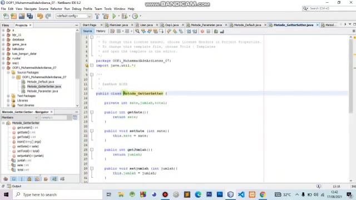Toggle Show Static Members in Navigator toolbar

click(22, 179)
